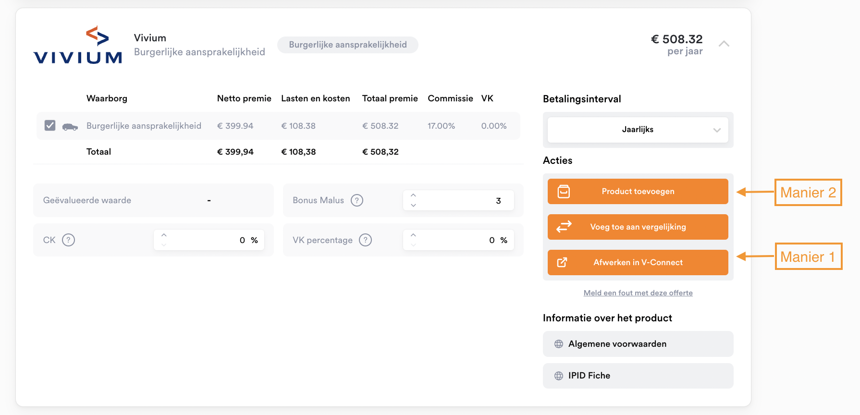Image resolution: width=860 pixels, height=415 pixels.
Task: Click the € 108,38 lasten en kosten total
Action: tap(298, 152)
